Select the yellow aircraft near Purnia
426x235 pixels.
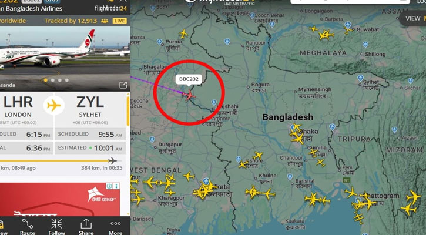183,34
